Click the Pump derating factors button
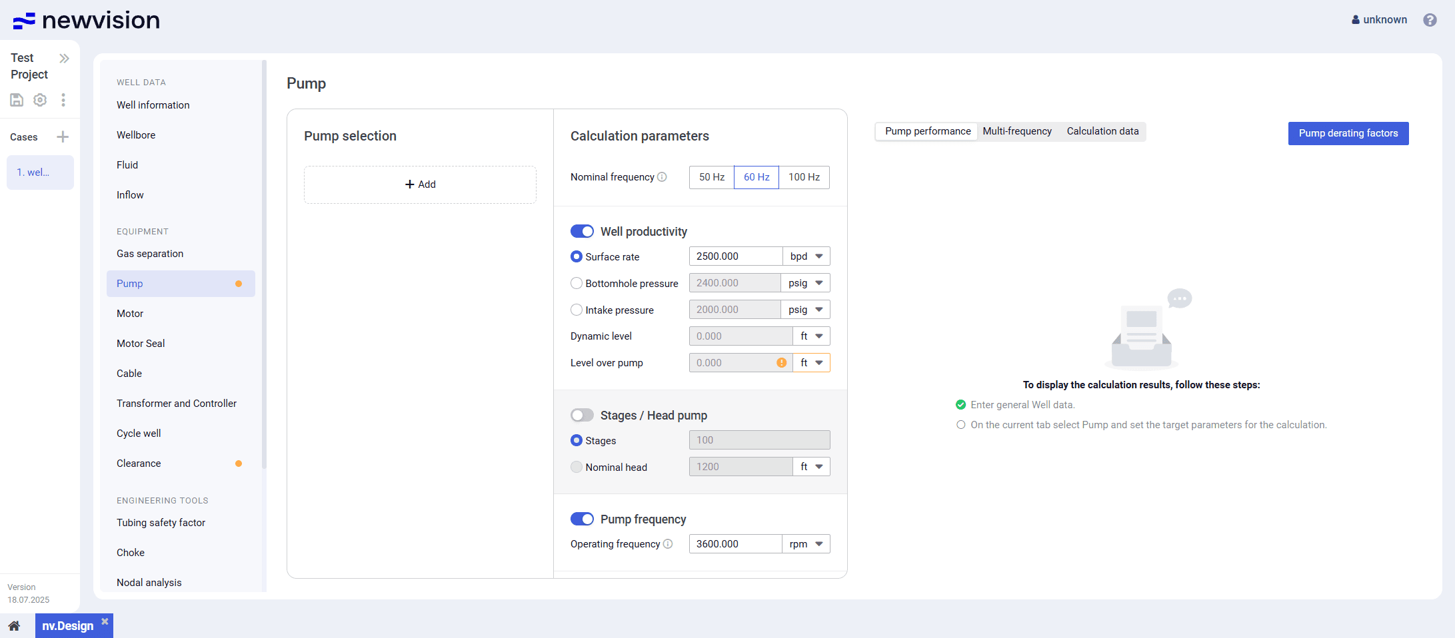This screenshot has width=1455, height=638. point(1348,133)
